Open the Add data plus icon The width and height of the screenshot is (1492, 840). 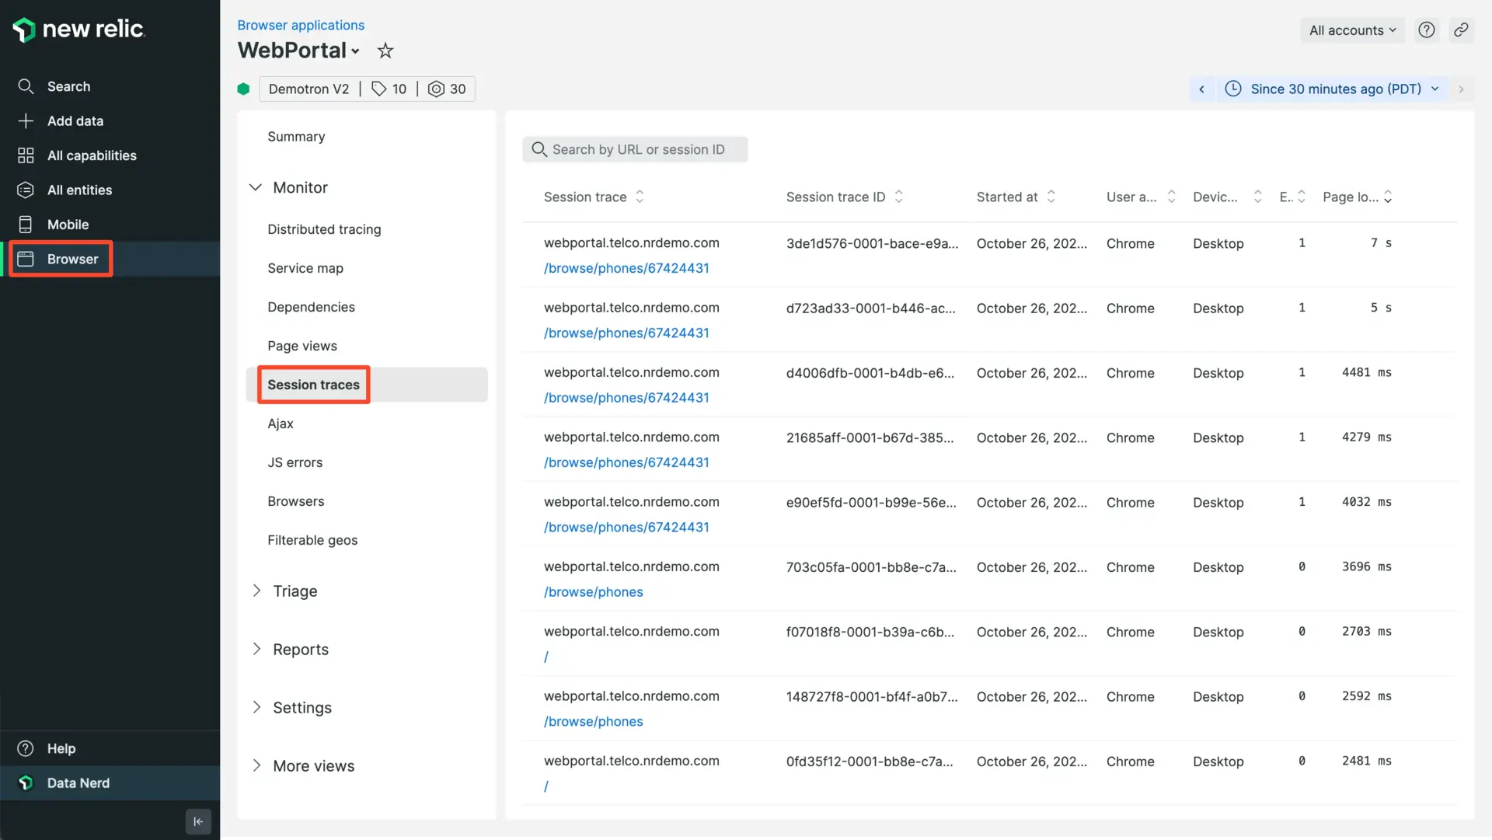(26, 121)
